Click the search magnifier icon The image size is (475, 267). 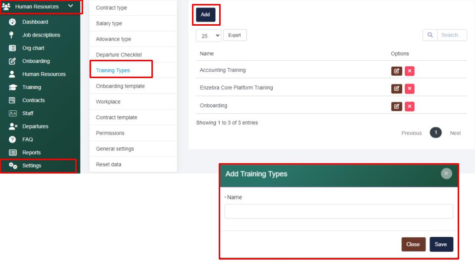[430, 35]
